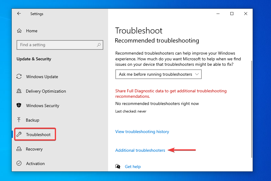271x181 pixels.
Task: Click the search magnifier in Find a setting
Action: point(99,45)
